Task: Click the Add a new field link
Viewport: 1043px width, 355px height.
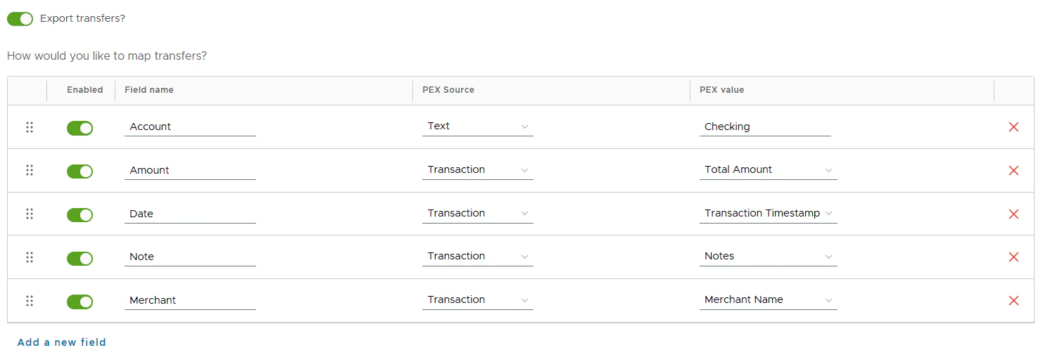Action: pos(62,342)
